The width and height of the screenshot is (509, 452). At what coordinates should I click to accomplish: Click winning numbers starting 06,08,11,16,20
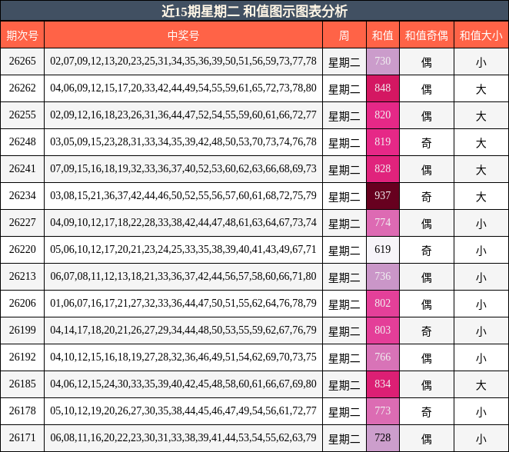point(183,438)
